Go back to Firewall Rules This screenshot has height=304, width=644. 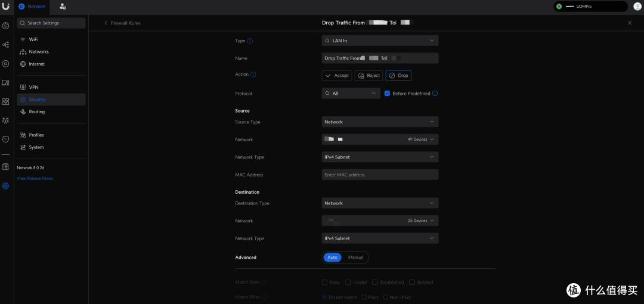tap(122, 23)
